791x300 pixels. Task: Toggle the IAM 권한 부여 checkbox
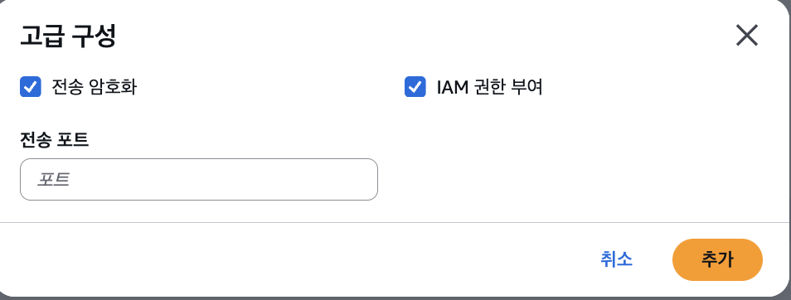[x=415, y=87]
